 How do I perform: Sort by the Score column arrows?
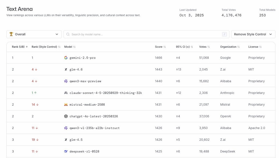(165, 47)
